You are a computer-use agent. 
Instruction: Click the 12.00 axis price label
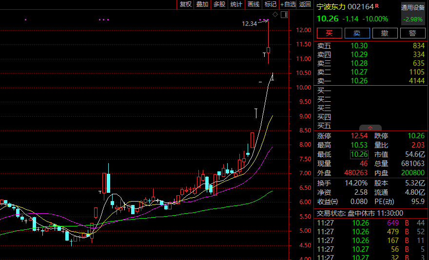(x=303, y=30)
